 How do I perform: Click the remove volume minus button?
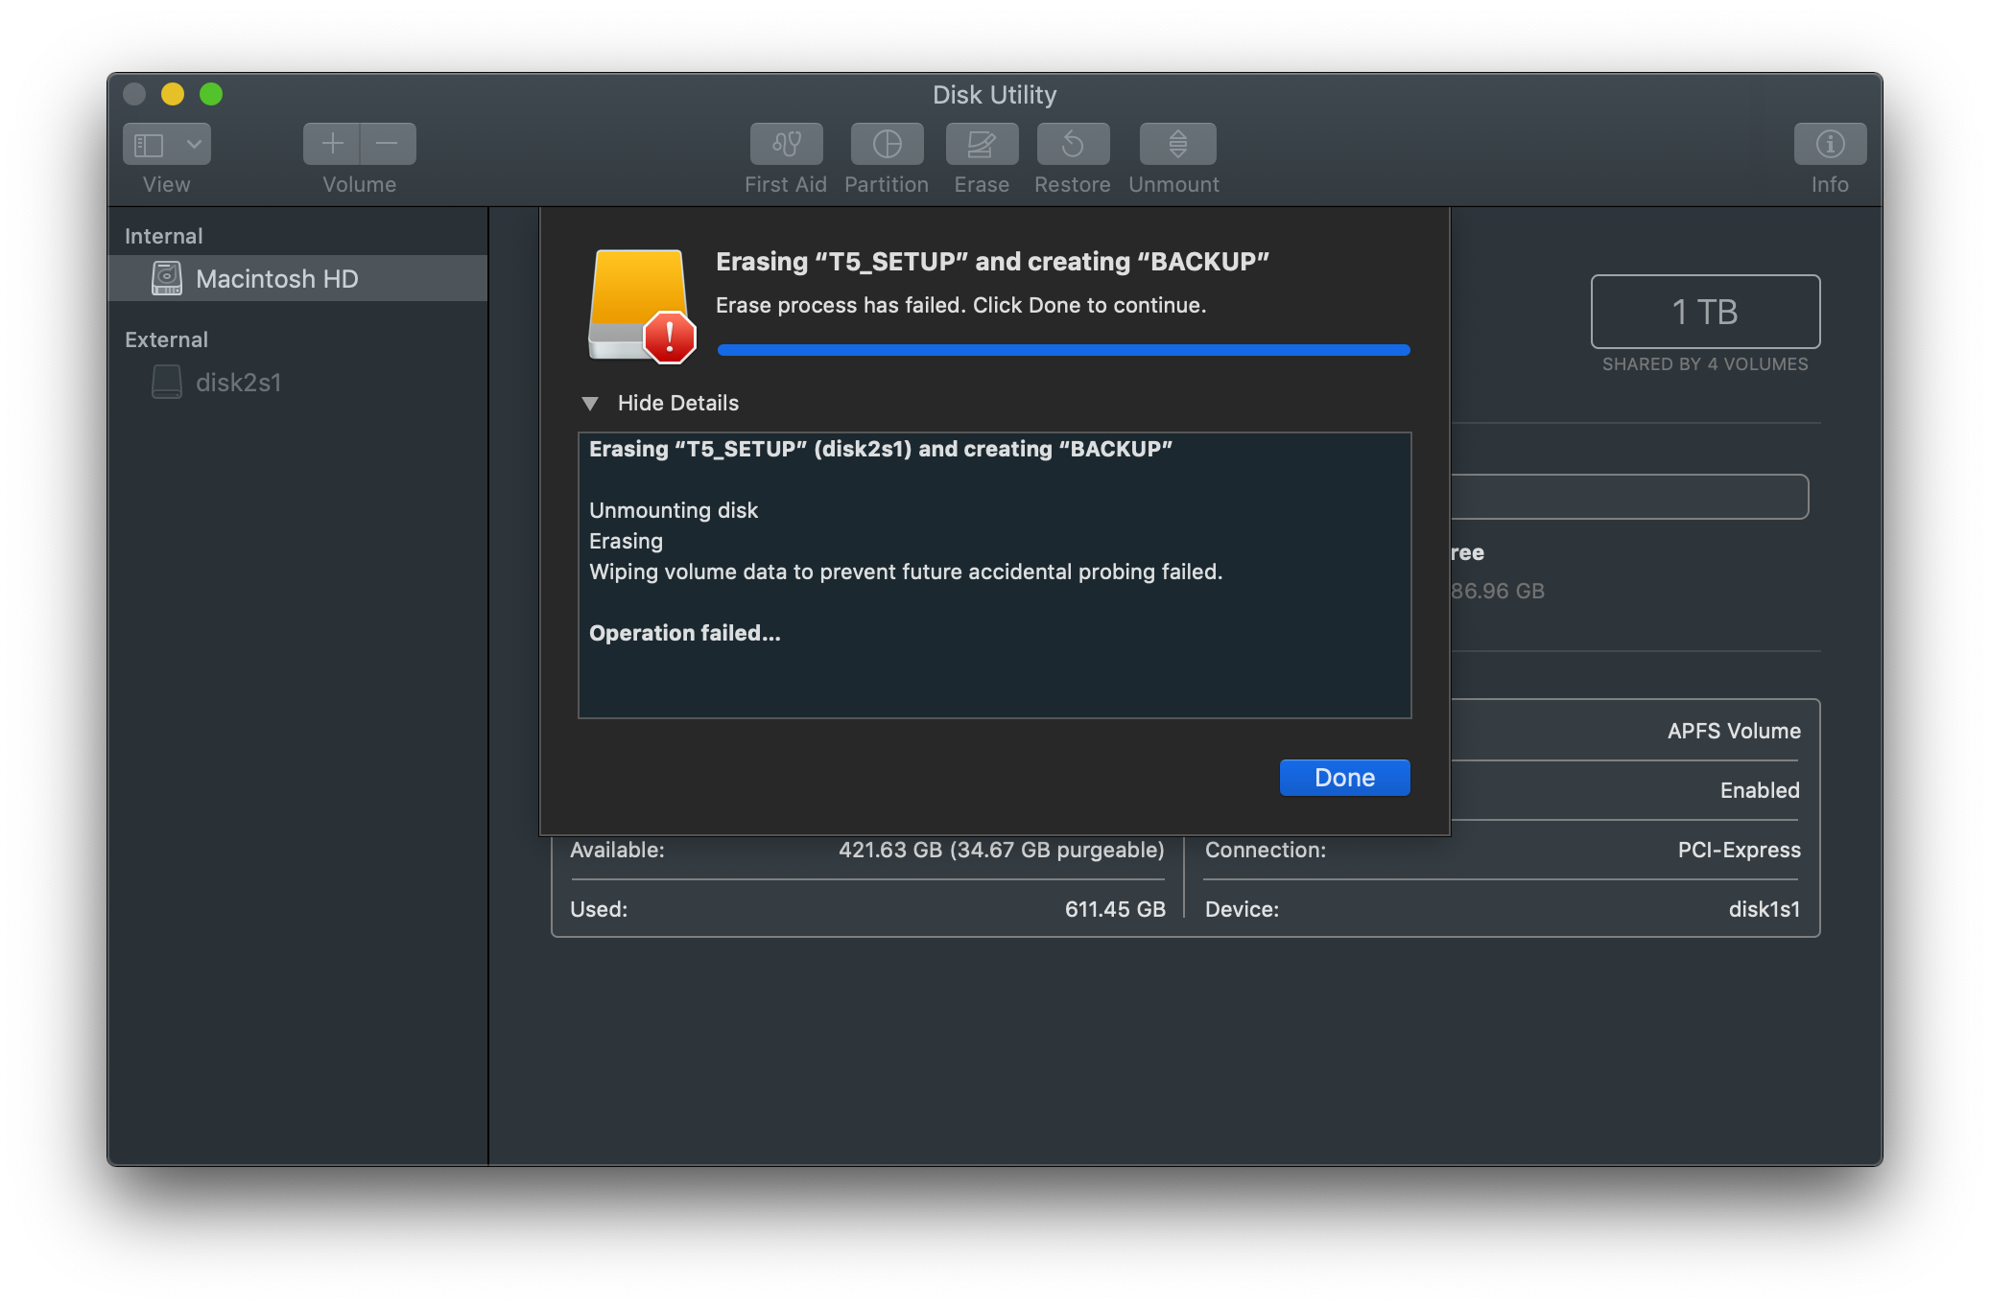pos(388,144)
